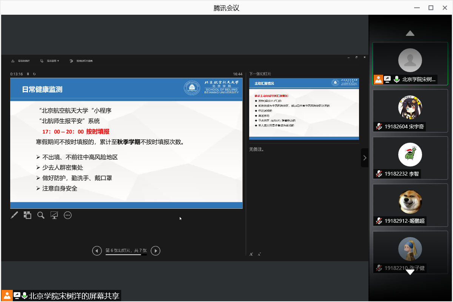Increase the notes text size
This screenshot has height=302, width=453.
click(x=251, y=254)
